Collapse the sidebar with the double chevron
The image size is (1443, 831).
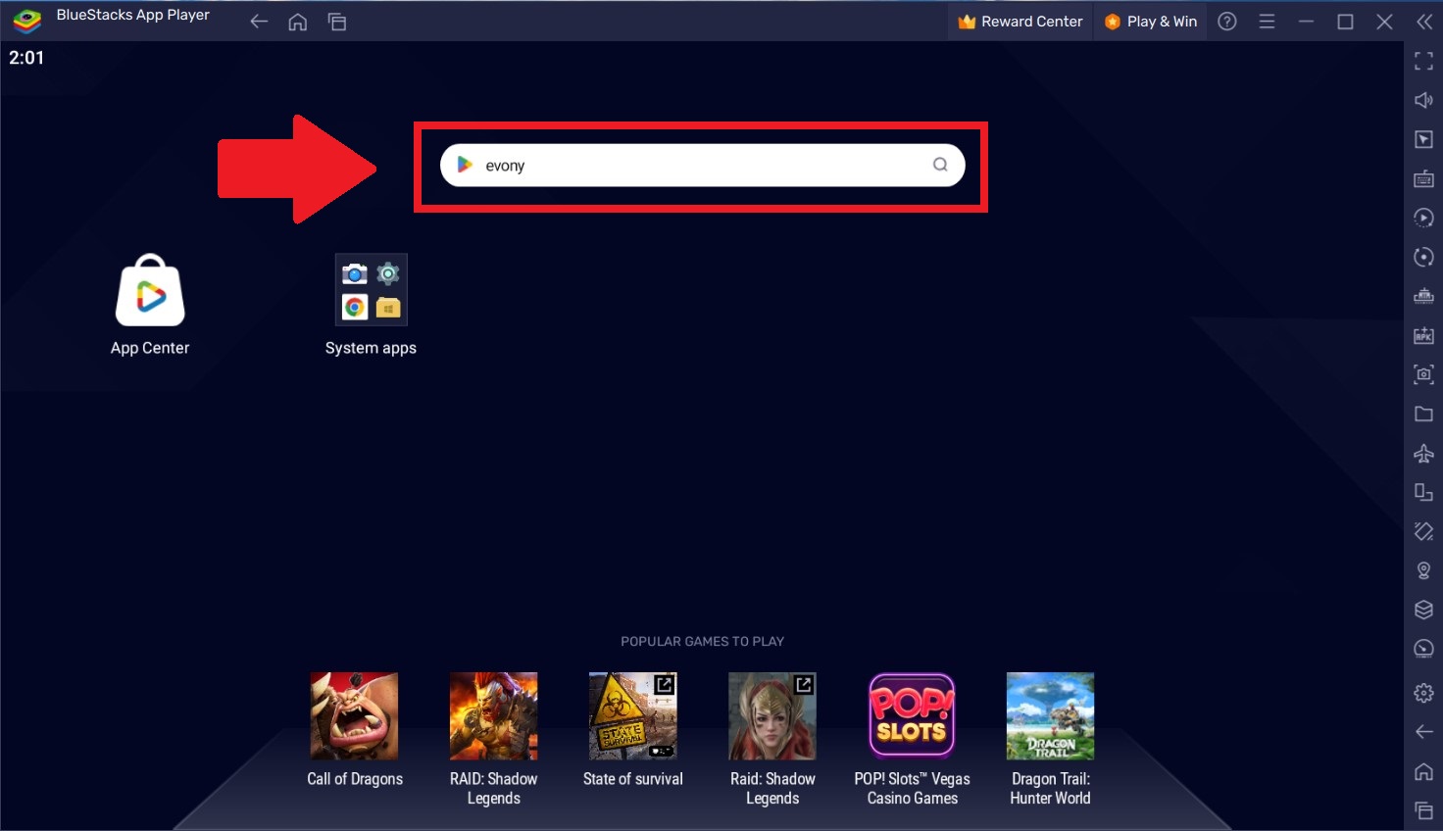1423,22
